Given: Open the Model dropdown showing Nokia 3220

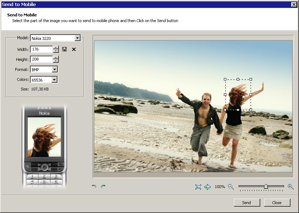Looking at the screenshot, I should pos(77,38).
